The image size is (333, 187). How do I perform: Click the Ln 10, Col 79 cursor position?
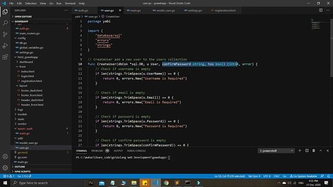229,176
